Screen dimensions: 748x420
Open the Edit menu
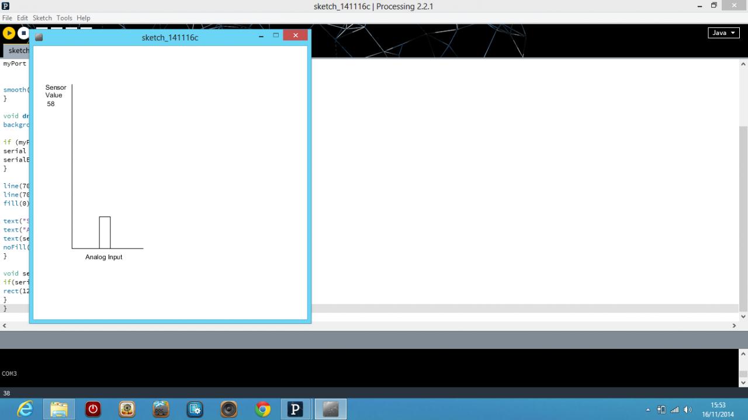click(x=22, y=18)
